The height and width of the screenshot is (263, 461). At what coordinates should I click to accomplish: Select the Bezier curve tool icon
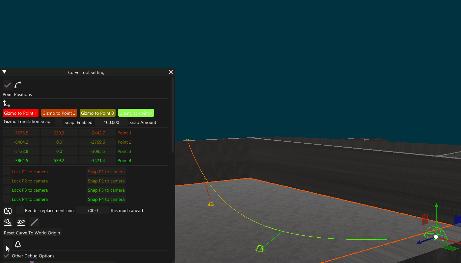pyautogui.click(x=18, y=84)
